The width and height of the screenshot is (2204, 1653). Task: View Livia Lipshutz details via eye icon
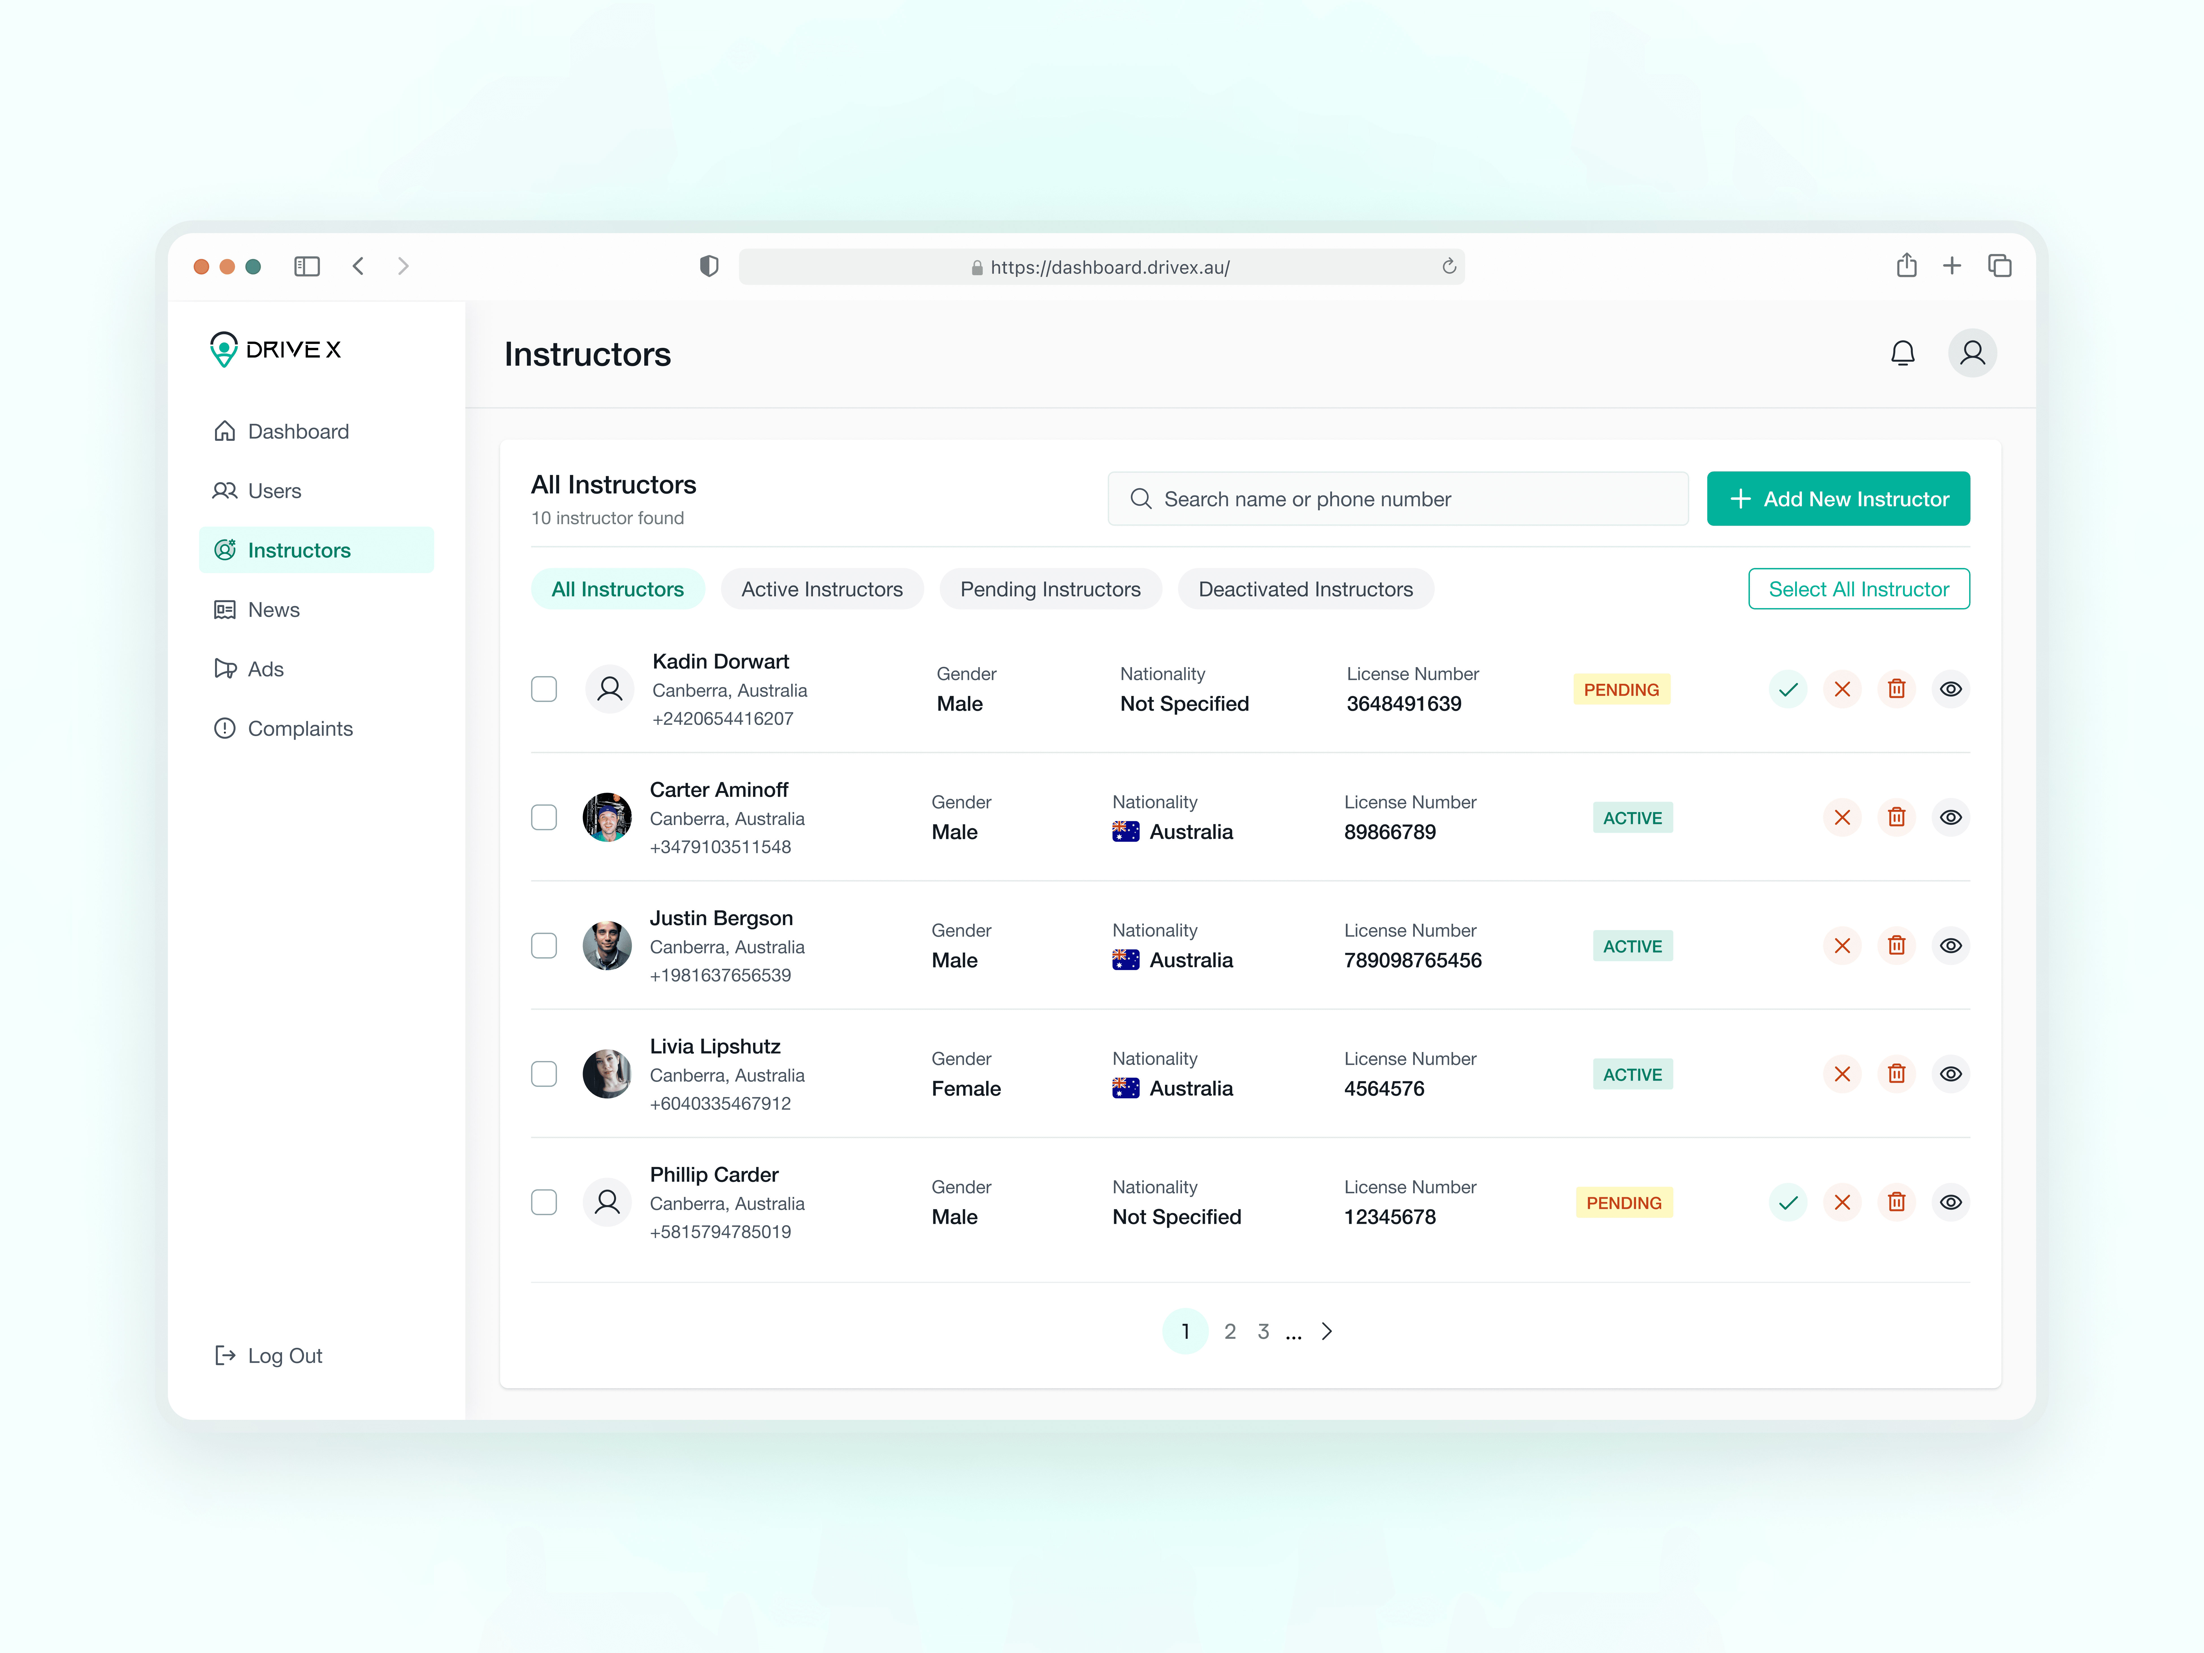[1950, 1074]
